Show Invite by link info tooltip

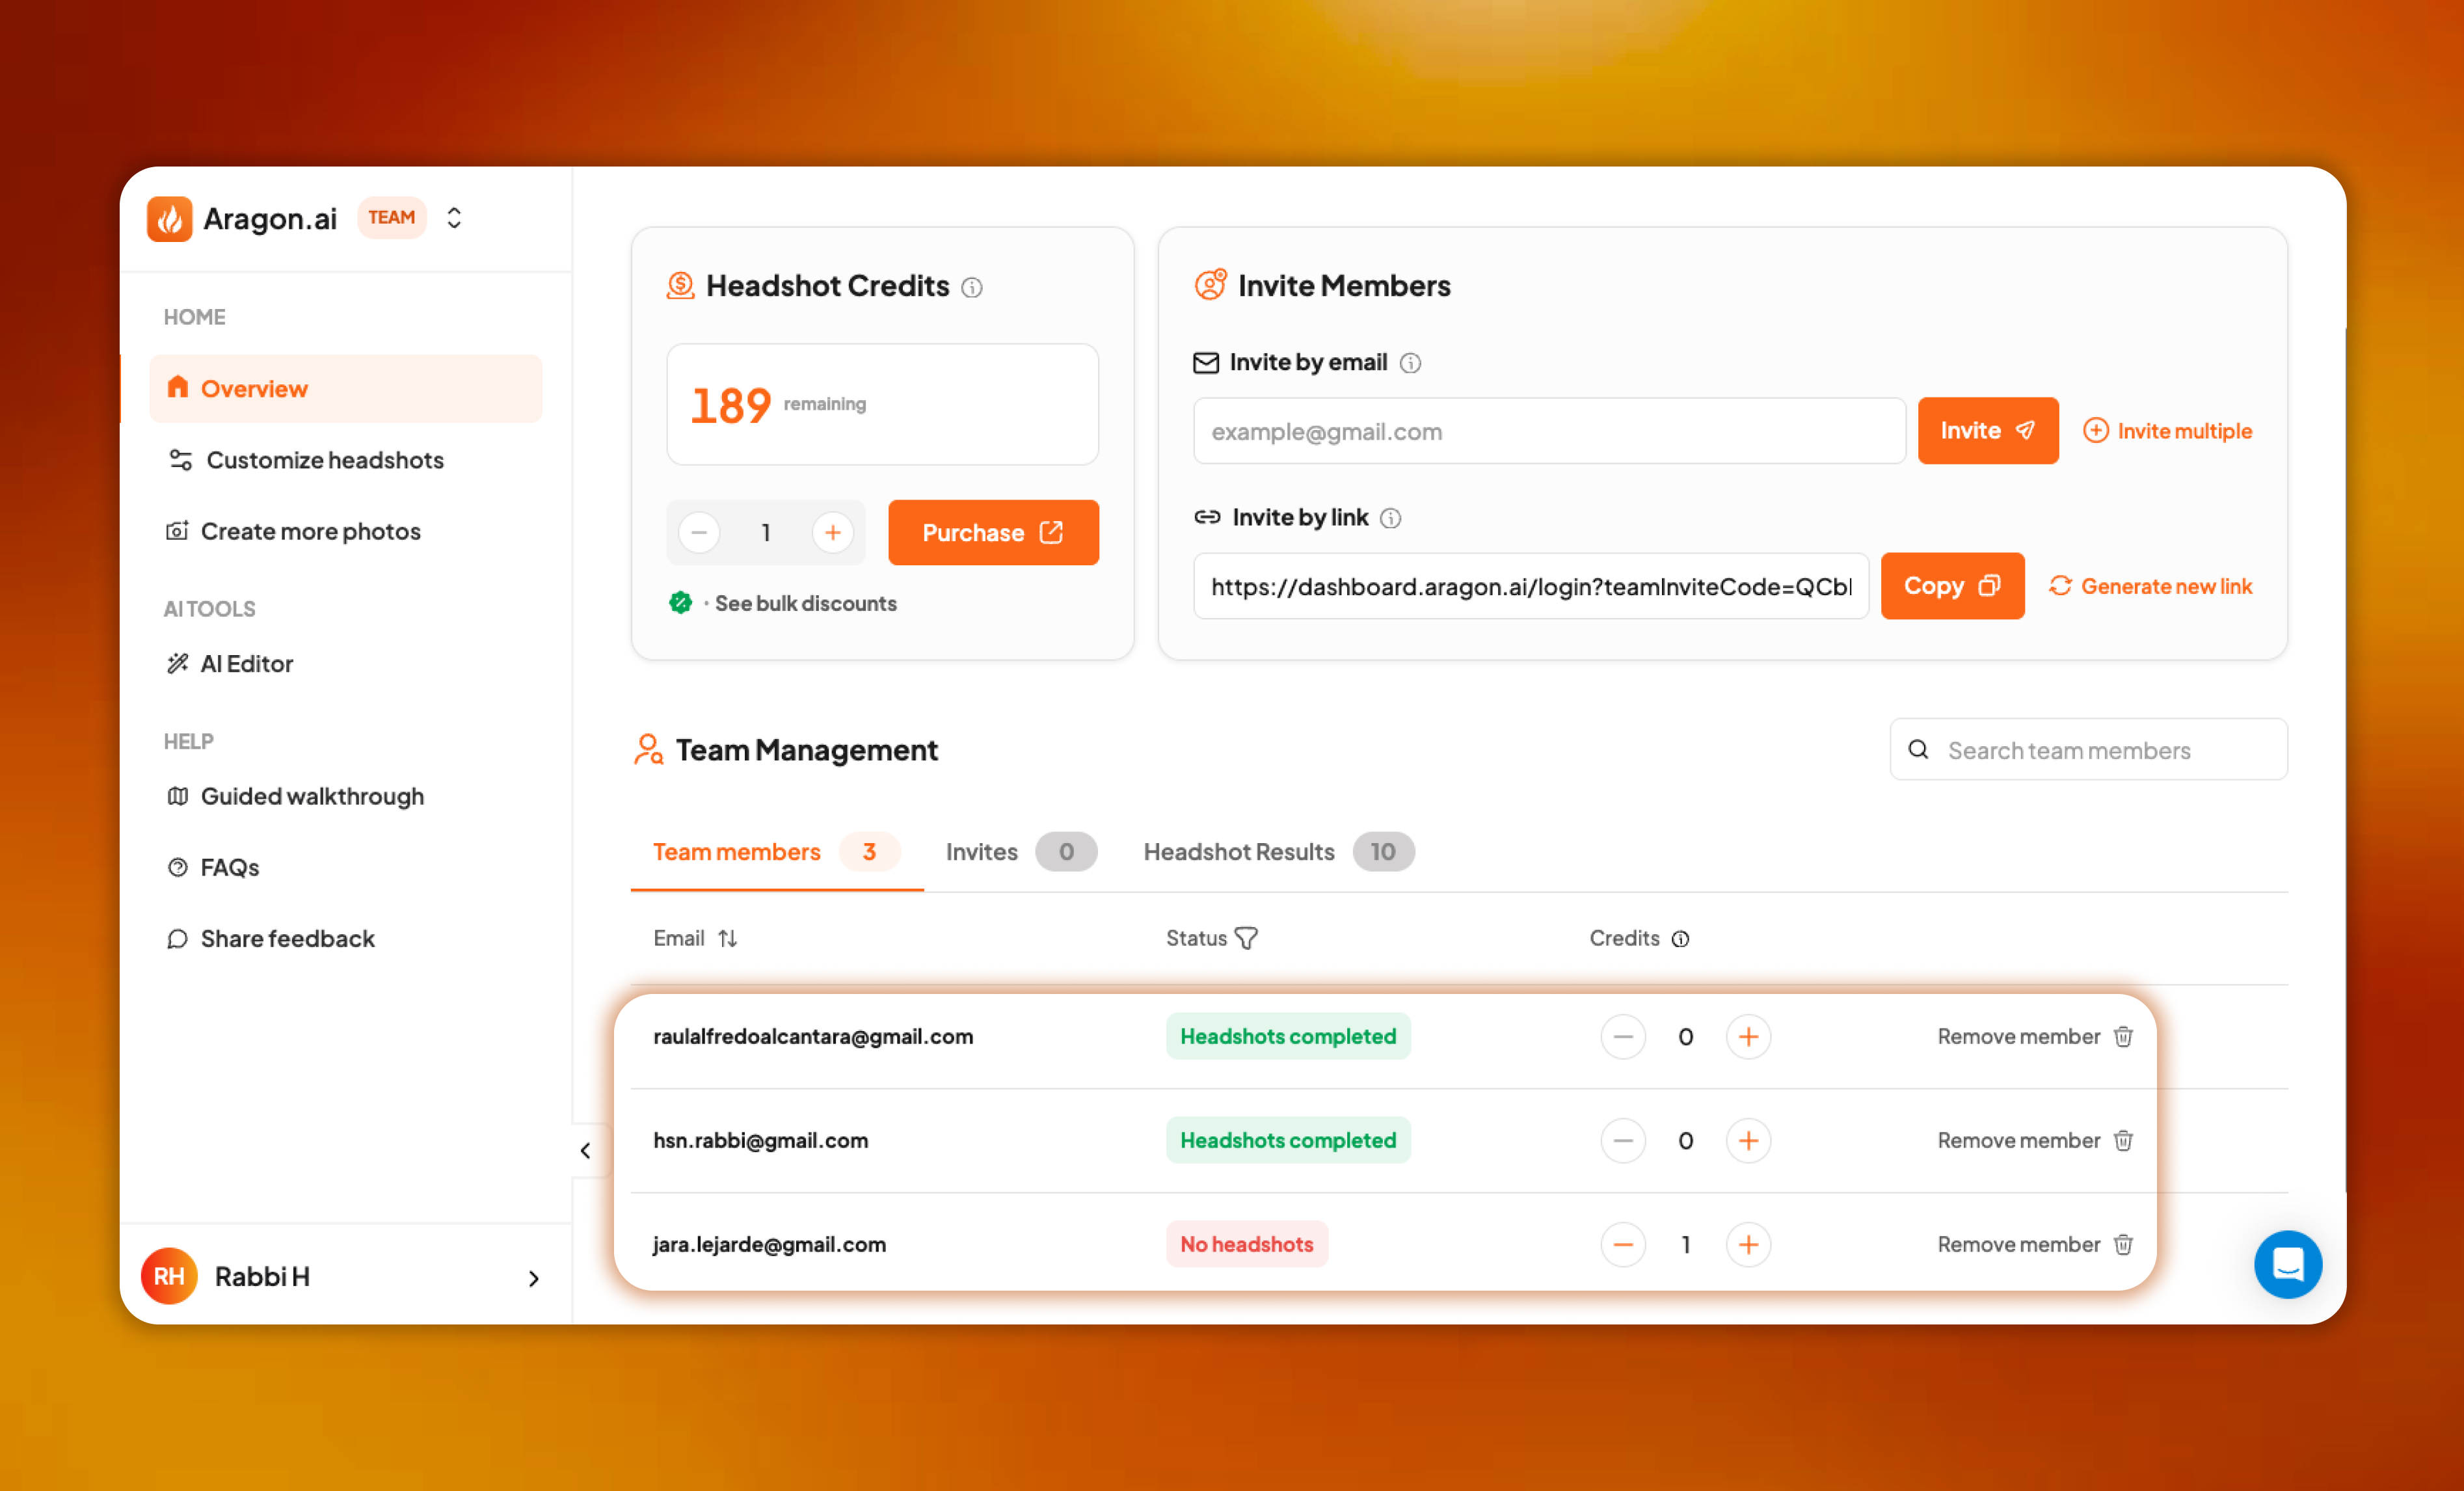coord(1391,518)
